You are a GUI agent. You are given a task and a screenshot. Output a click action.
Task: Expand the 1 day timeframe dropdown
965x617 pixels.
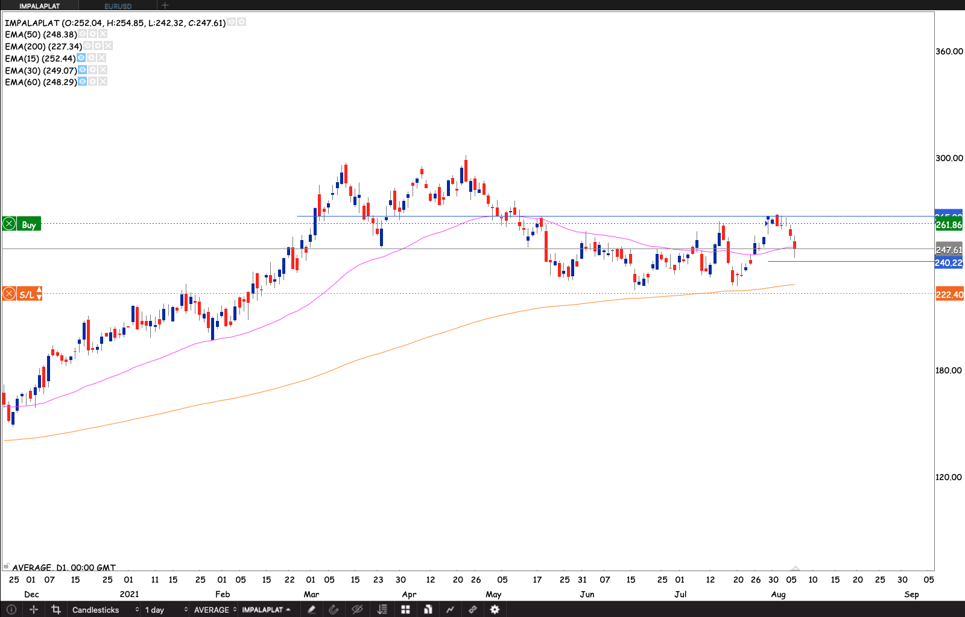point(166,610)
